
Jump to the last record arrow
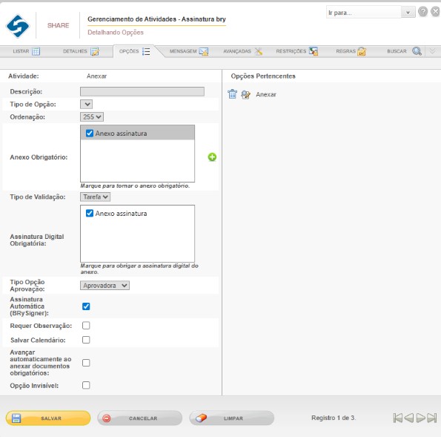tap(432, 418)
